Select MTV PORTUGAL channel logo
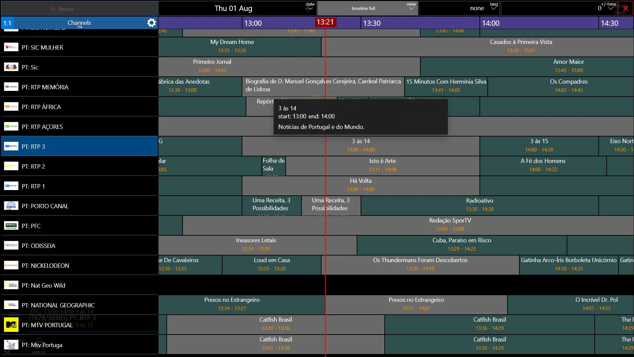Image resolution: width=634 pixels, height=357 pixels. [11, 325]
